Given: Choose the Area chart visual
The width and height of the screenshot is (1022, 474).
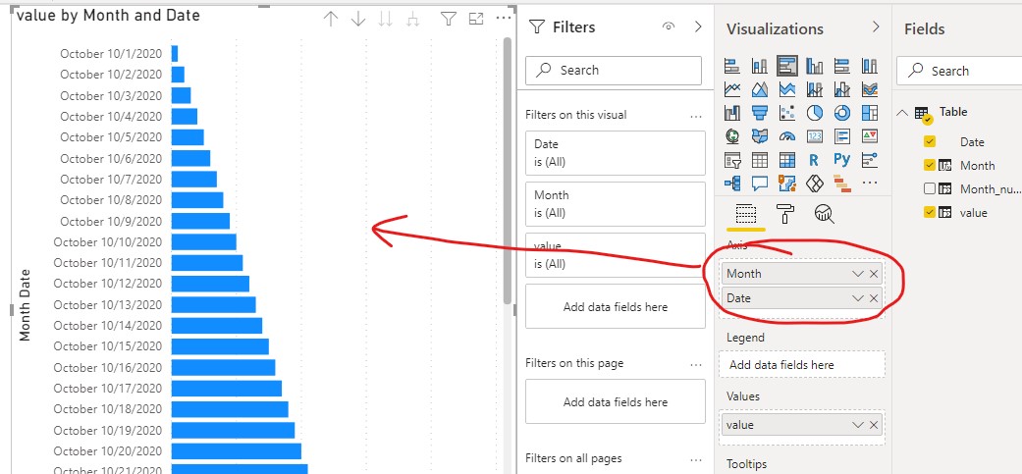Looking at the screenshot, I should tap(759, 89).
